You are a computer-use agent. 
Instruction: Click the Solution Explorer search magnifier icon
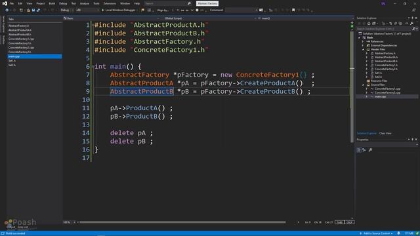click(413, 29)
